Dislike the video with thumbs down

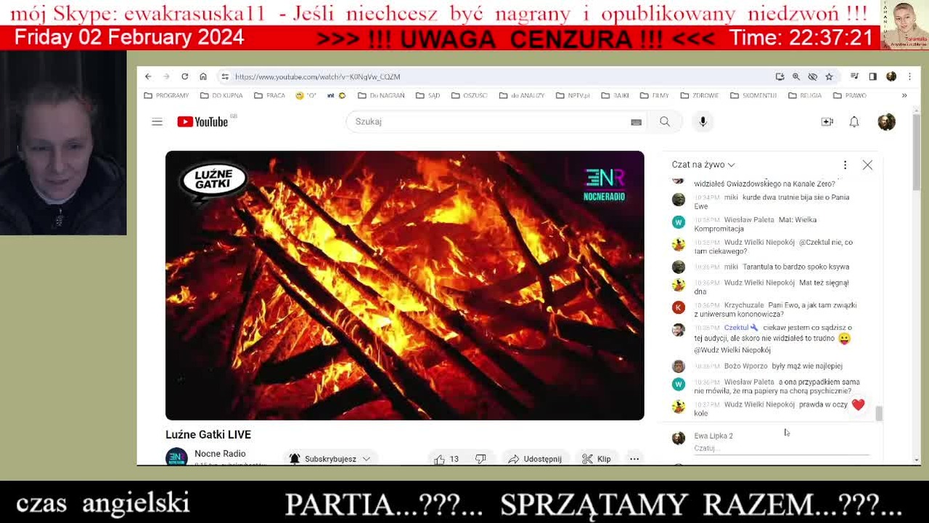point(480,459)
